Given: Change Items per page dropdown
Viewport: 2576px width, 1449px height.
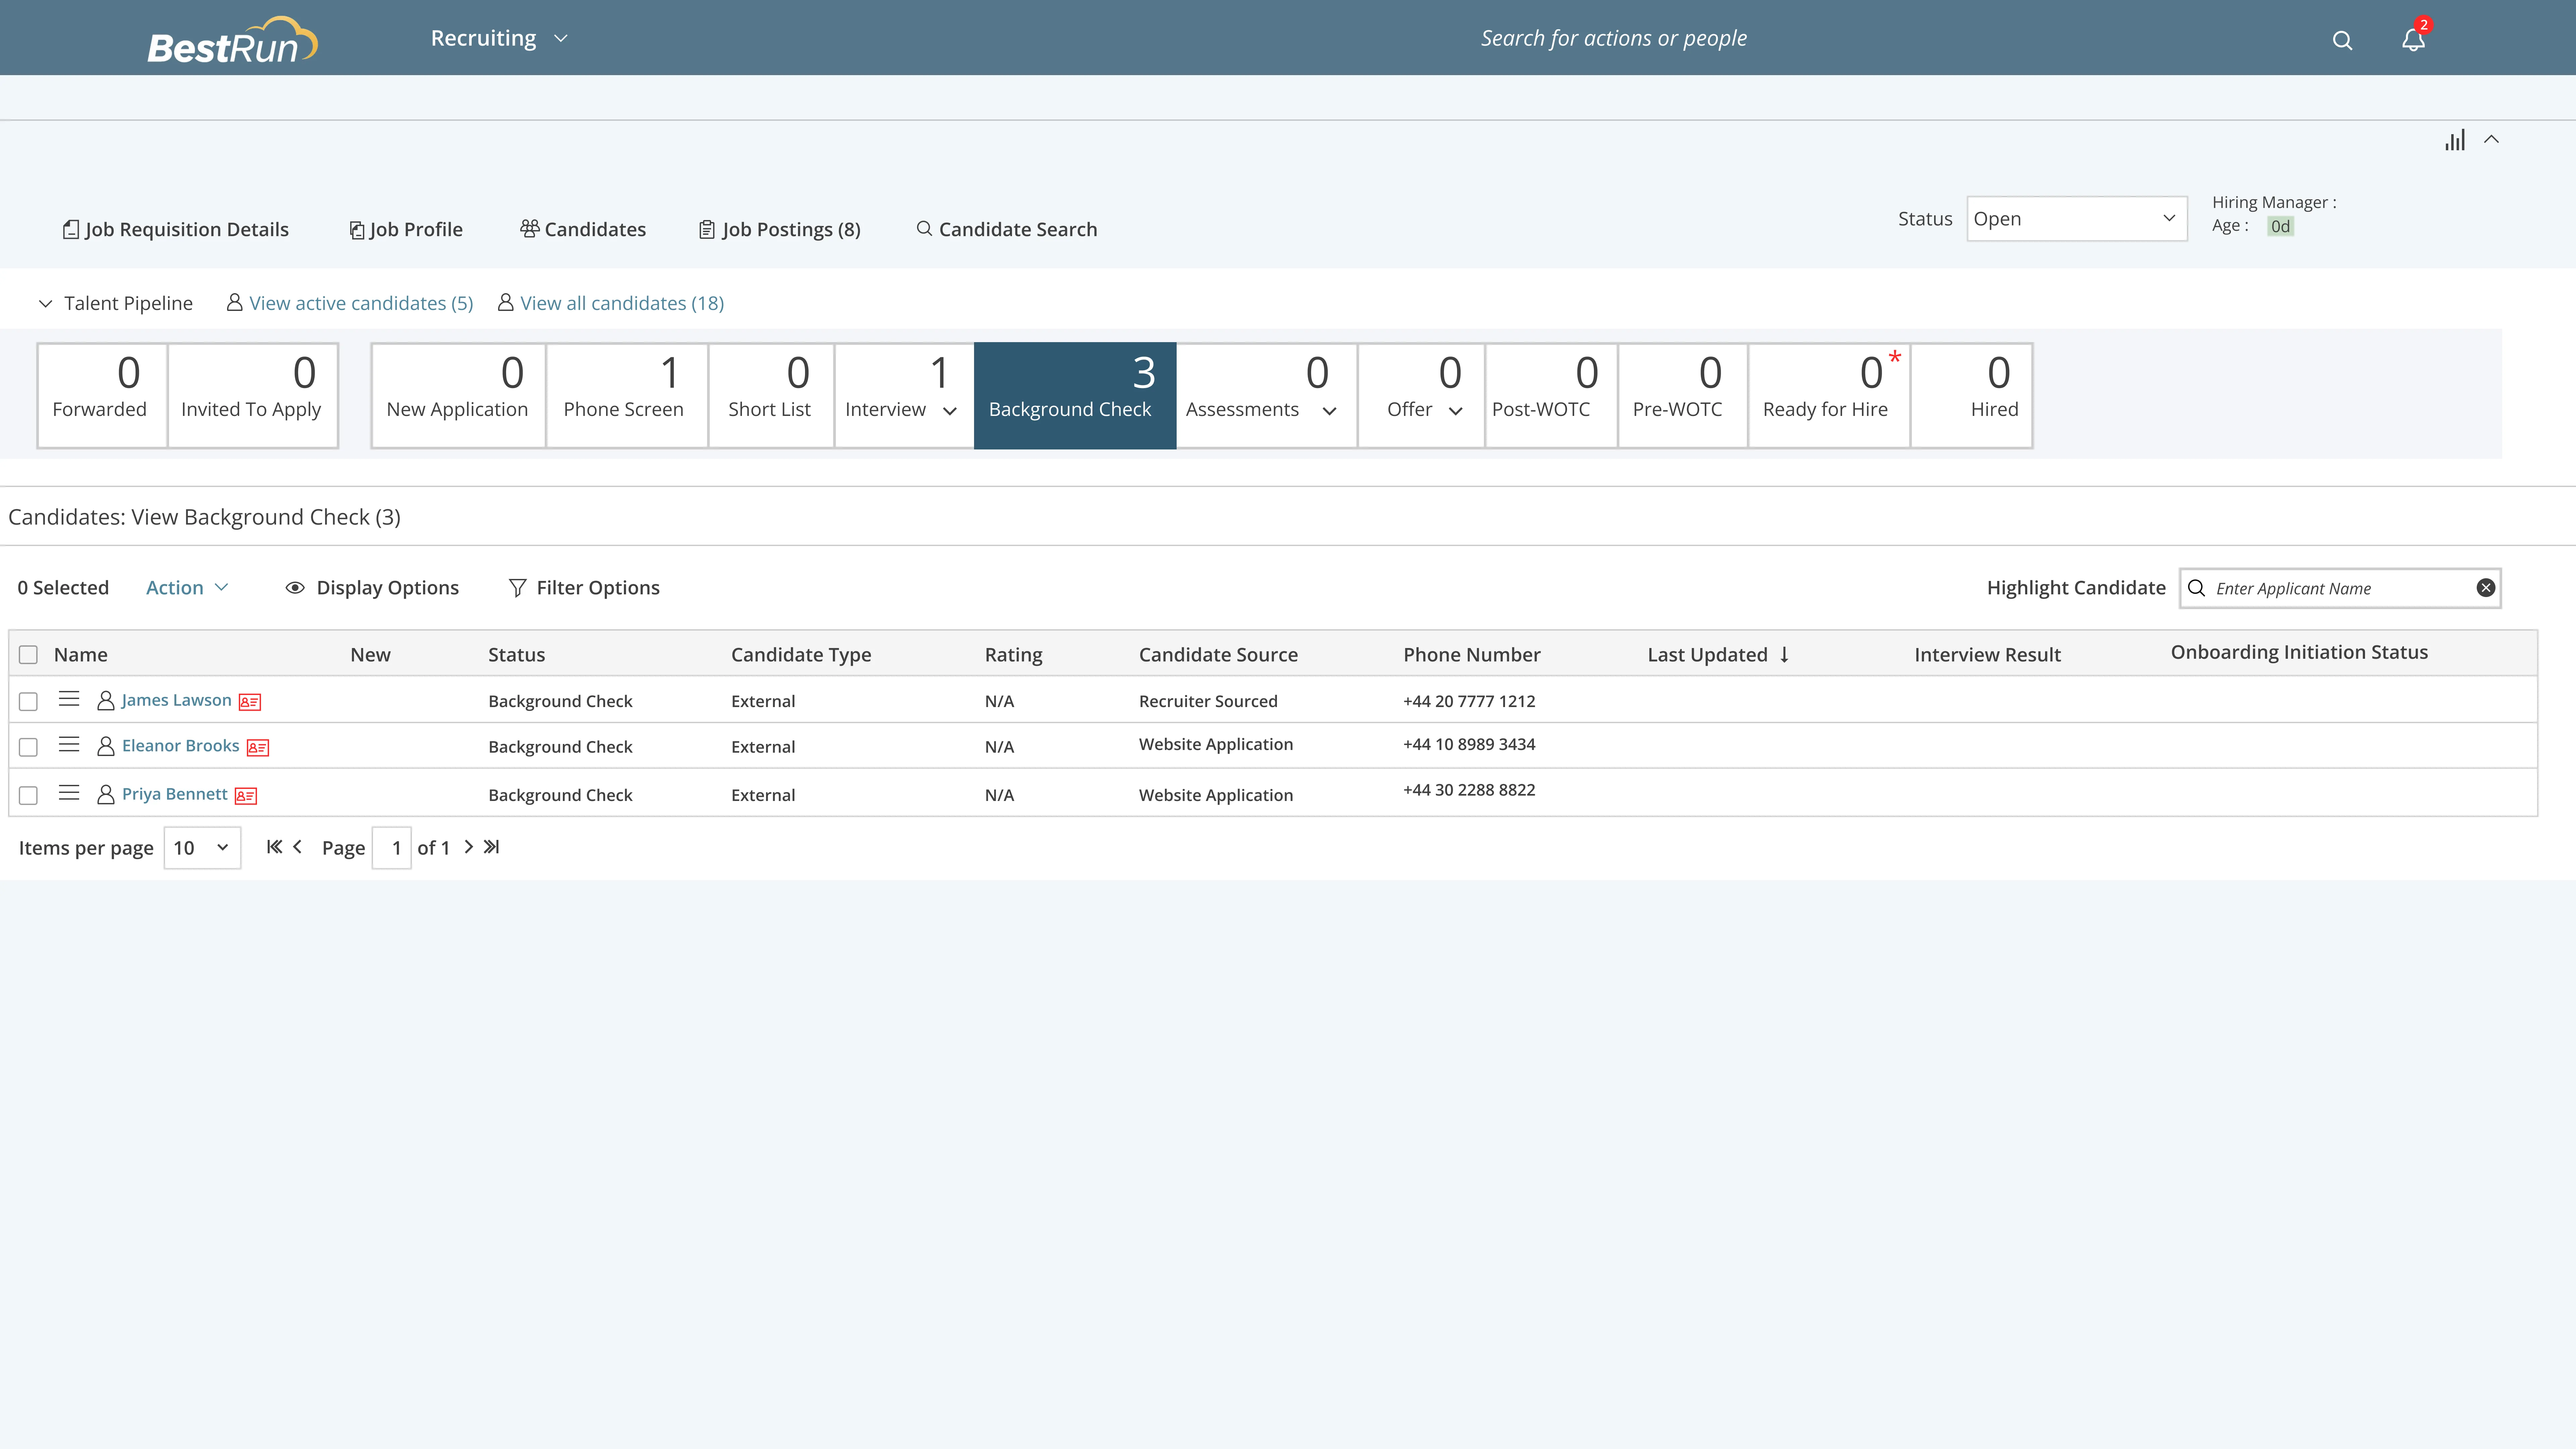Looking at the screenshot, I should point(202,848).
